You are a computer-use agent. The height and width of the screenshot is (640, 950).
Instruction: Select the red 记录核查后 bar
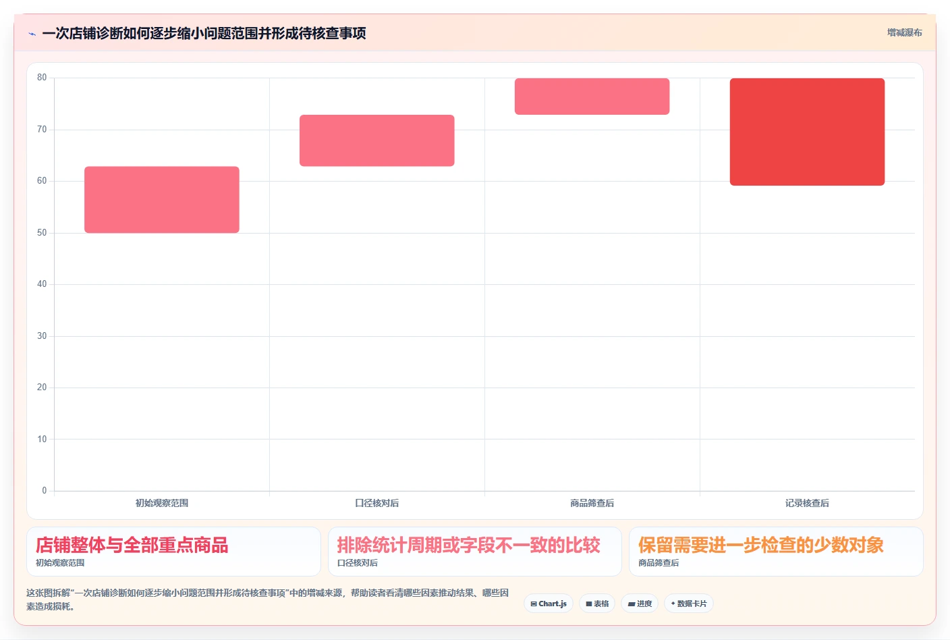tap(807, 132)
